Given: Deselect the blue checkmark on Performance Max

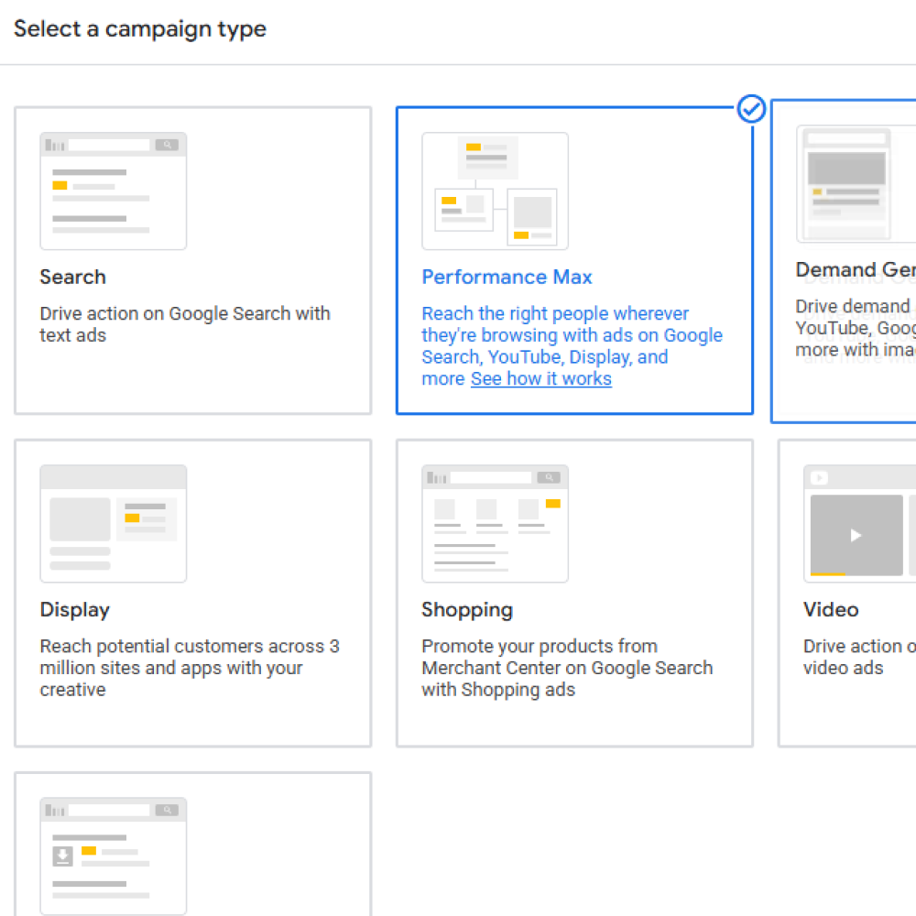Looking at the screenshot, I should tap(751, 109).
